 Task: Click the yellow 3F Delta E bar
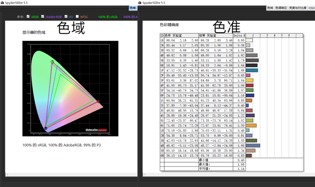click(249, 80)
